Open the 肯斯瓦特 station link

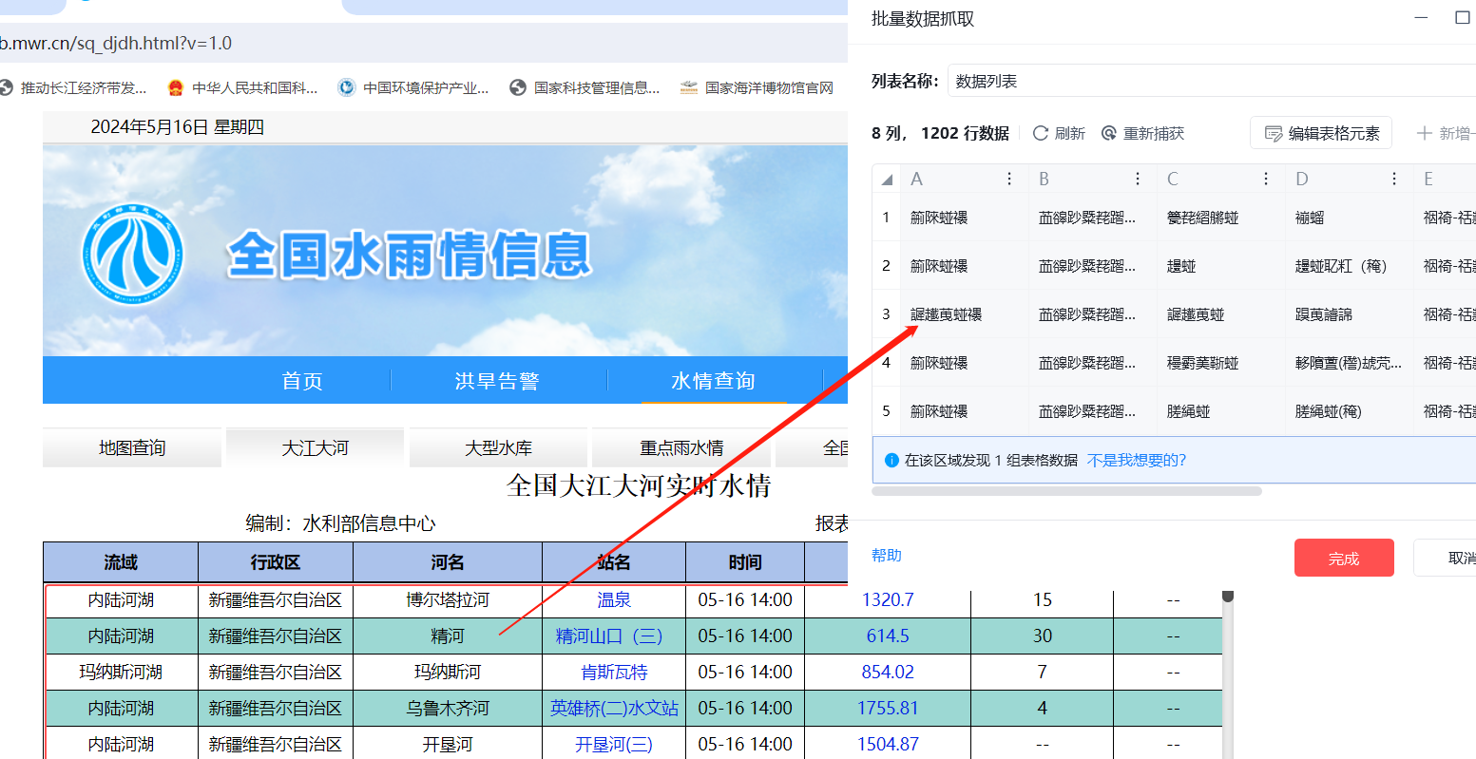pyautogui.click(x=614, y=673)
